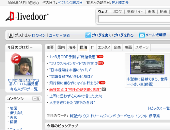Viewport: 170px width, 130px height.
Task: Open 神木隆之介 birthday link
Action: 120,3
